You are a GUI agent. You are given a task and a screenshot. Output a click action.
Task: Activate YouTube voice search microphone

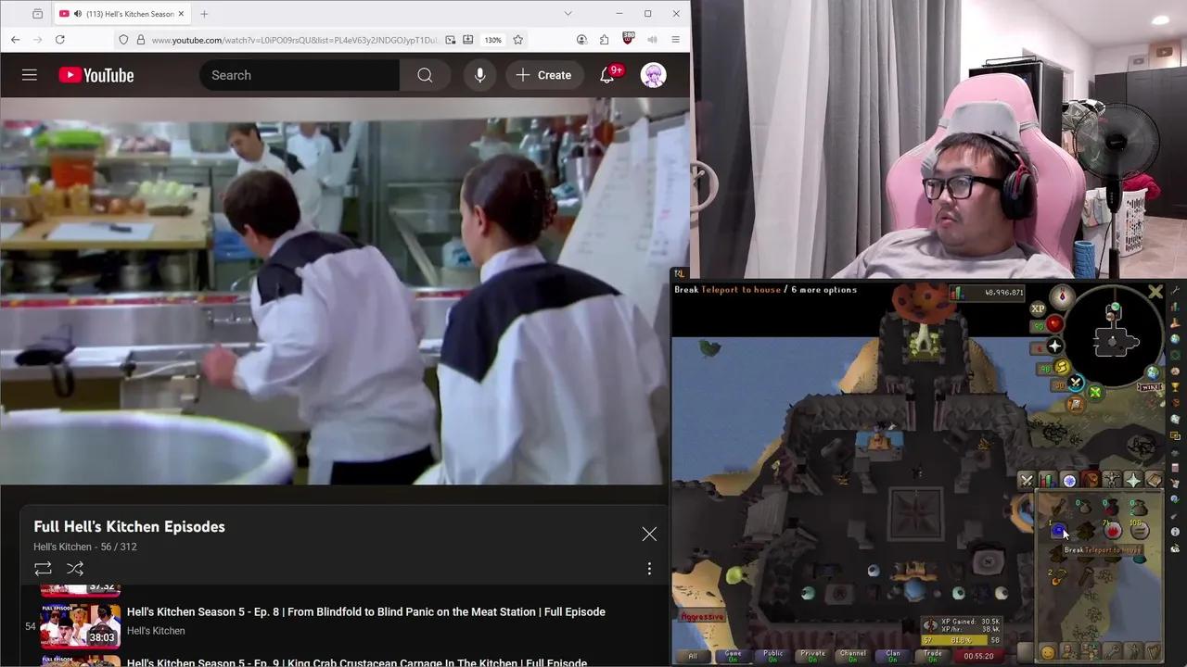(479, 75)
